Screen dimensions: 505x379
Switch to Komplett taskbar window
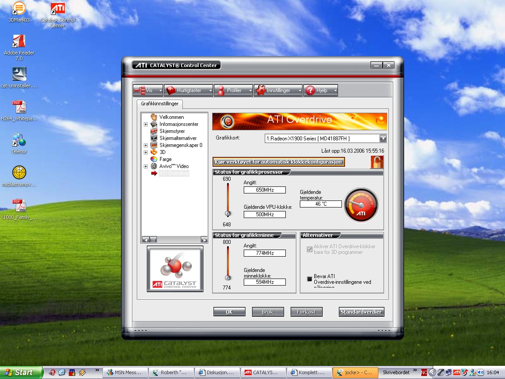[309, 372]
